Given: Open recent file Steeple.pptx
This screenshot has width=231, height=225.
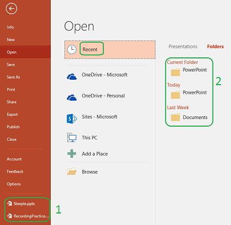Looking at the screenshot, I should (x=24, y=204).
